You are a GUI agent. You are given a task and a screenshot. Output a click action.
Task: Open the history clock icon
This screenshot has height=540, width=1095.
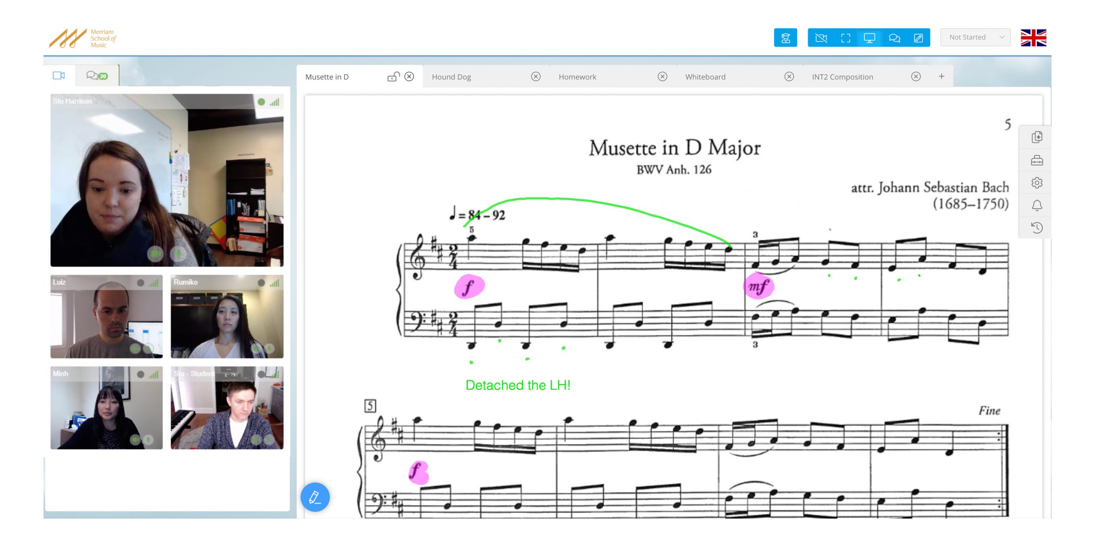coord(1036,227)
